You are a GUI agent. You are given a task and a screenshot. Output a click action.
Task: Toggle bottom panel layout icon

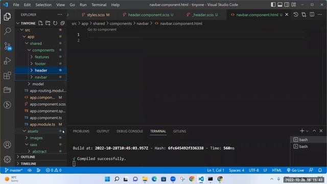pyautogui.click(x=280, y=5)
